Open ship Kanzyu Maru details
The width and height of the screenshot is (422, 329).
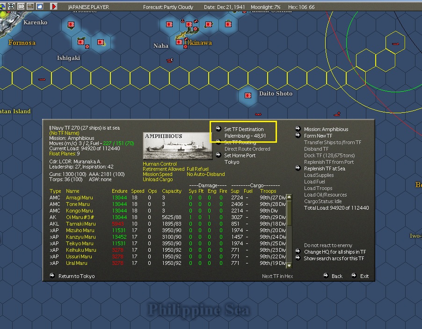(x=81, y=237)
